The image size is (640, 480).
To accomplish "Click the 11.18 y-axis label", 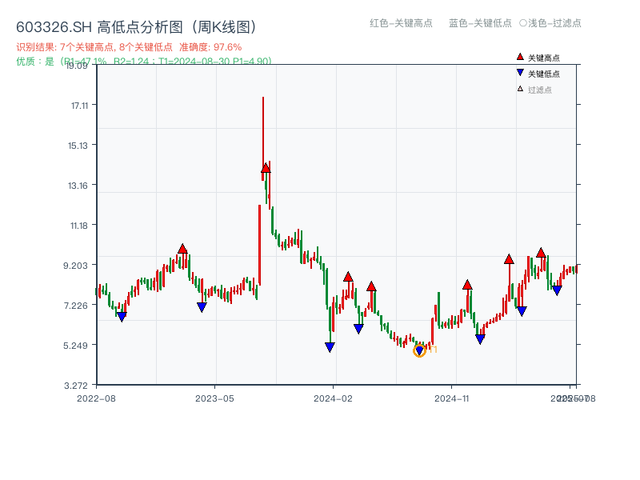I will coord(78,226).
